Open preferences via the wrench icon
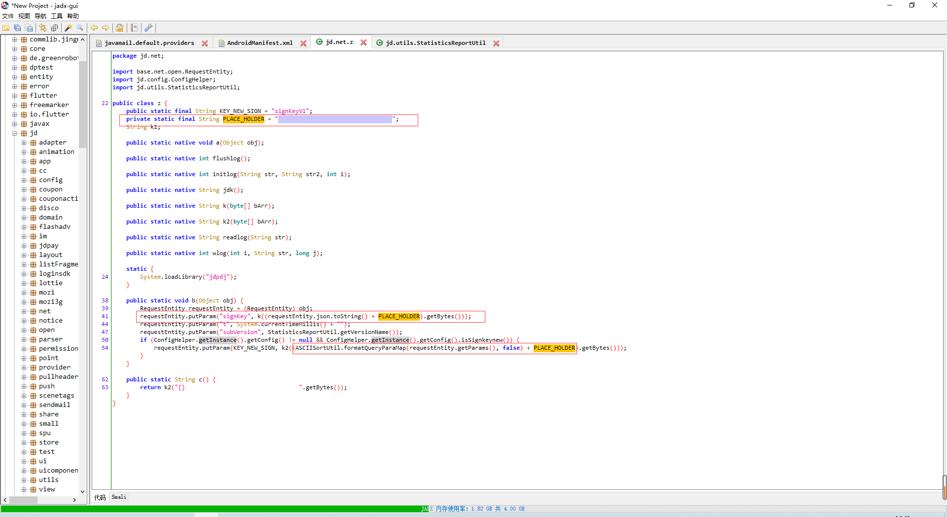This screenshot has height=517, width=947. [x=148, y=28]
